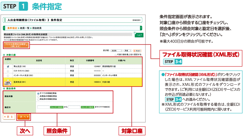The image size is (243, 137).
Task: Open end date calendar (カレンダーを表示)
Action: click(x=88, y=107)
